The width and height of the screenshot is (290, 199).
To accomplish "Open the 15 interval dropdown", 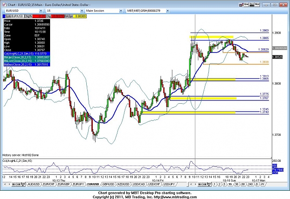I will pos(82,11).
